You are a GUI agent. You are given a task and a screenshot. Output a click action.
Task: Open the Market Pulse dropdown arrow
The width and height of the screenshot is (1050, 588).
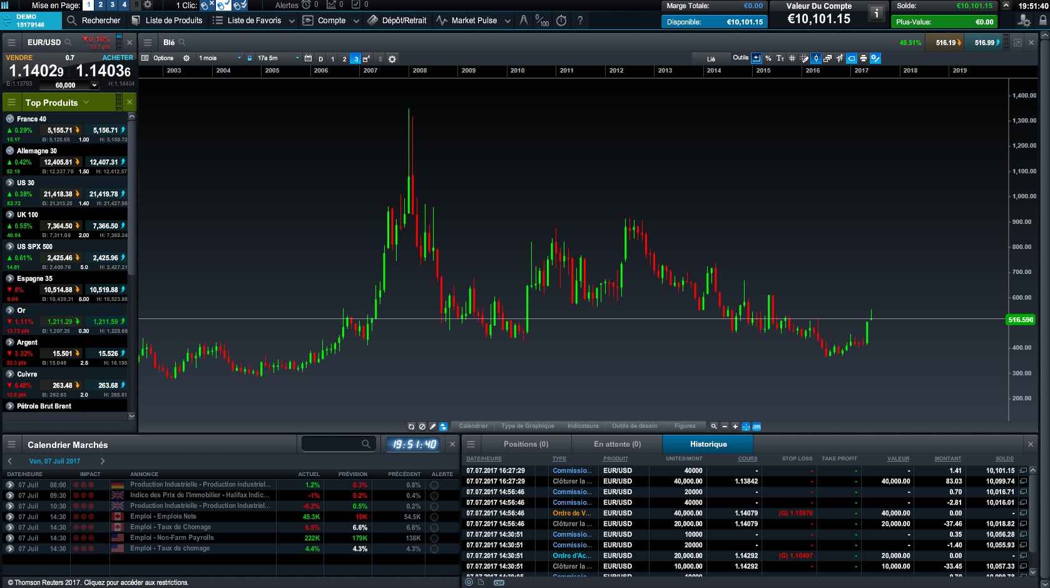click(507, 21)
